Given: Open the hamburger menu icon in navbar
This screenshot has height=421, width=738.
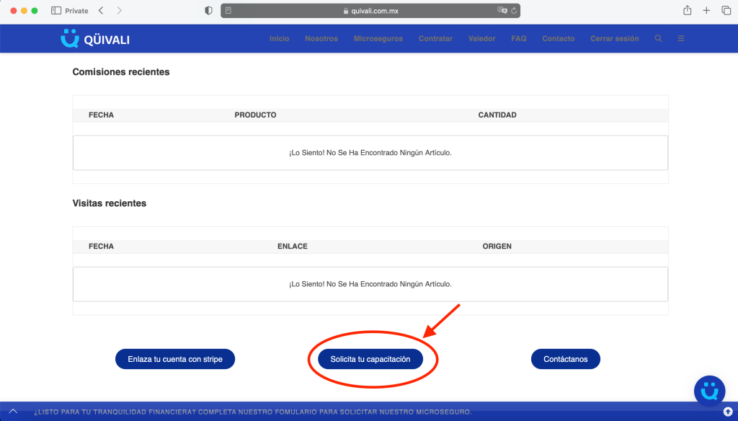Looking at the screenshot, I should 681,39.
